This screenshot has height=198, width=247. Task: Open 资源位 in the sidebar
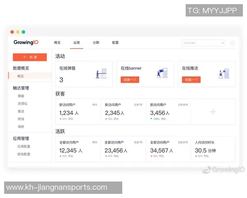coord(23,104)
